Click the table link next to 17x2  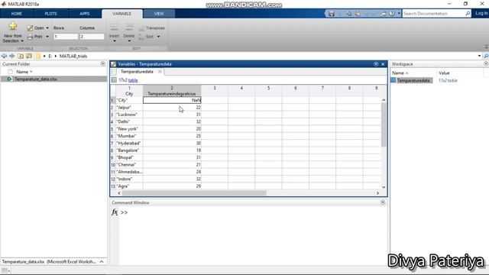pos(133,80)
